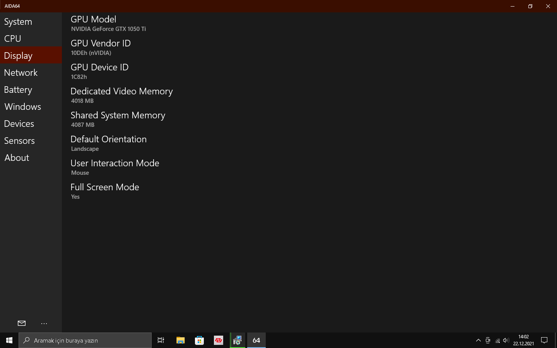Viewport: 557px width, 348px height.
Task: Click the taskbar search box
Action: [x=85, y=340]
